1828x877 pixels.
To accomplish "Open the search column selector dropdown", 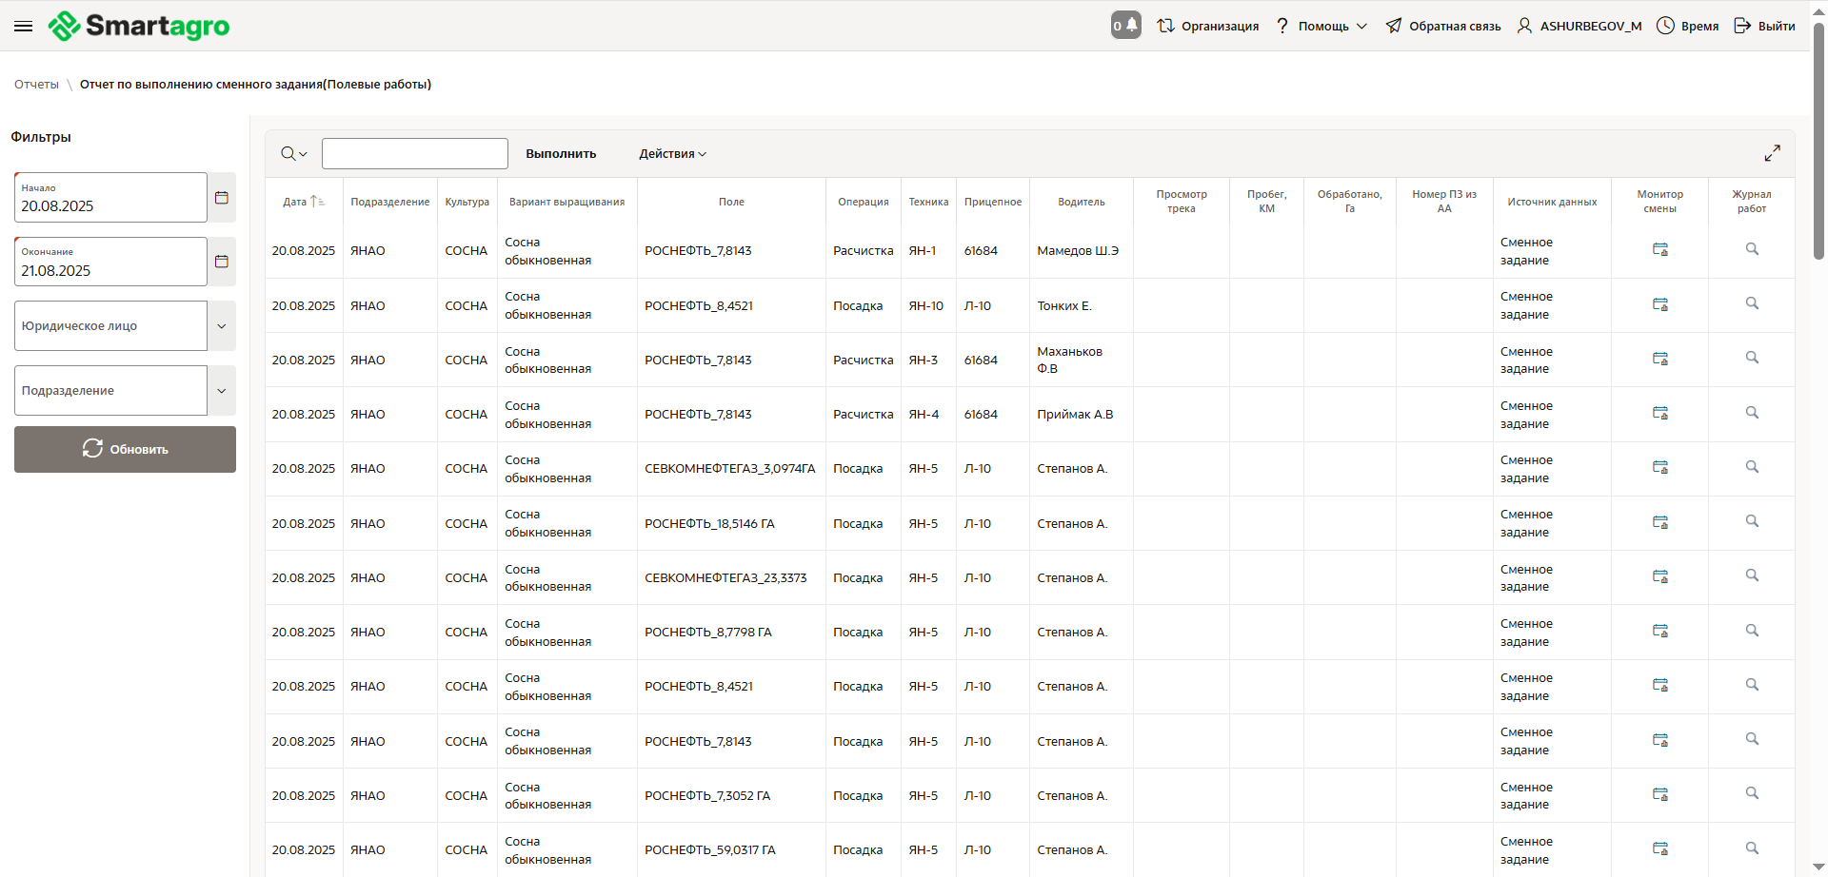I will point(294,154).
